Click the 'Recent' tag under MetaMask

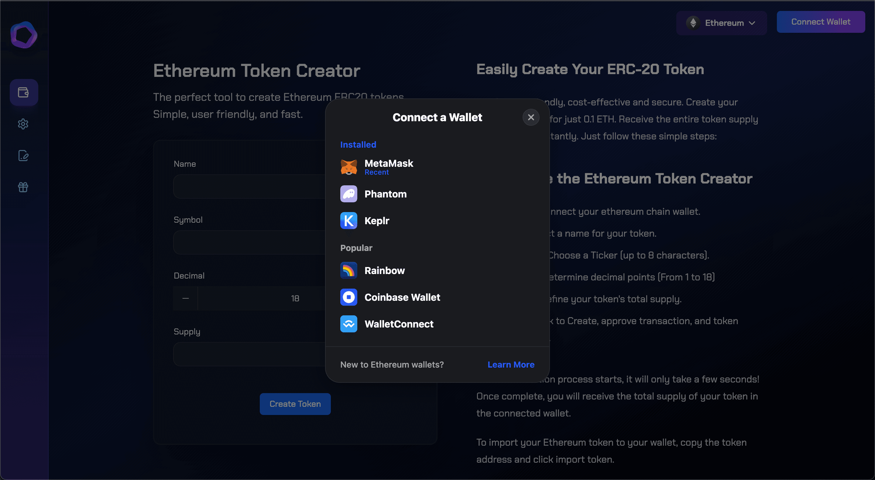click(377, 172)
